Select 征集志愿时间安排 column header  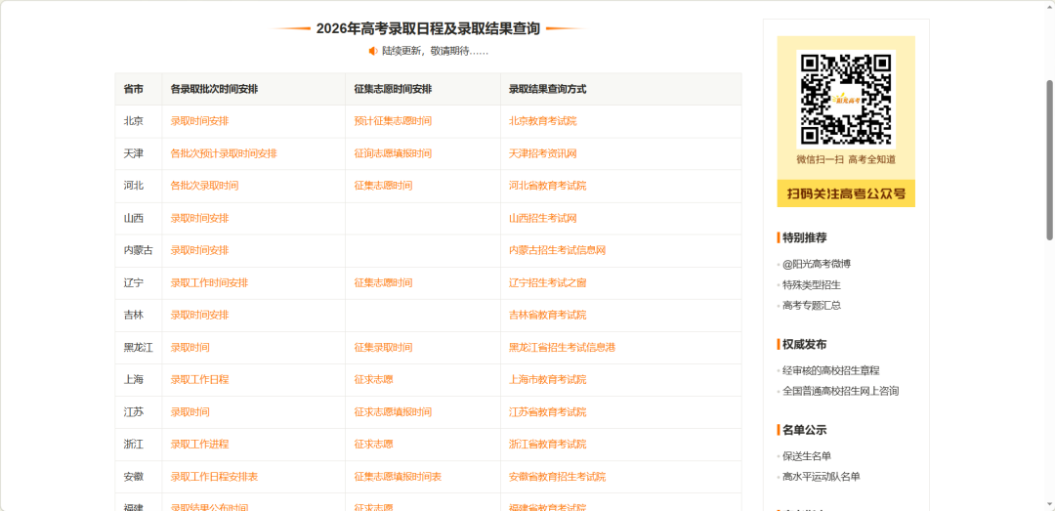[x=393, y=89]
